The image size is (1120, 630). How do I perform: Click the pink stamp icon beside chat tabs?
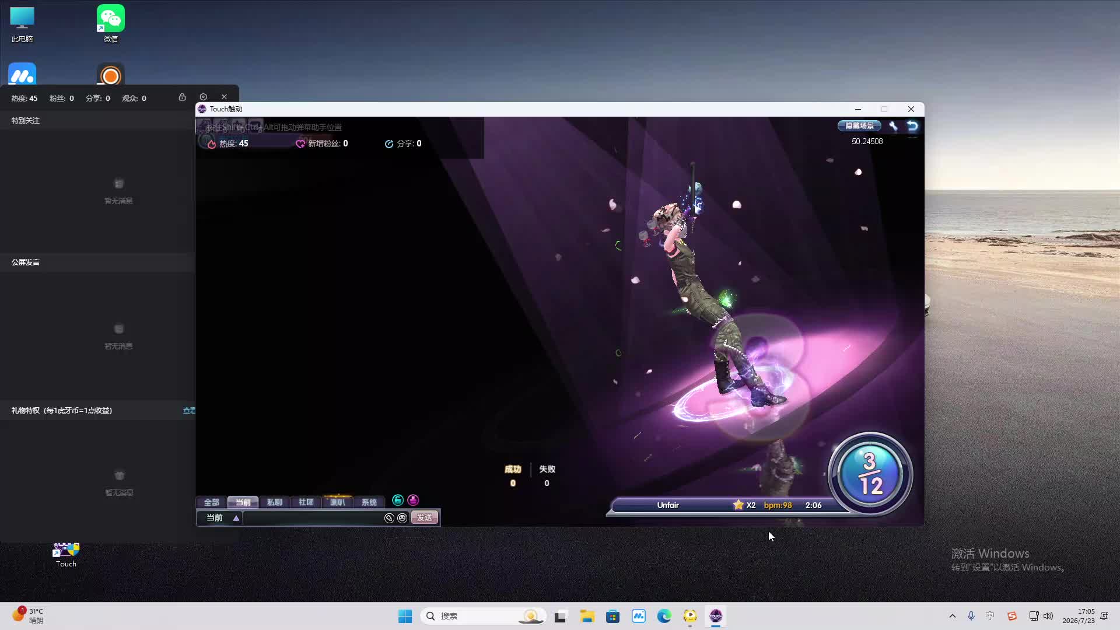(x=413, y=500)
